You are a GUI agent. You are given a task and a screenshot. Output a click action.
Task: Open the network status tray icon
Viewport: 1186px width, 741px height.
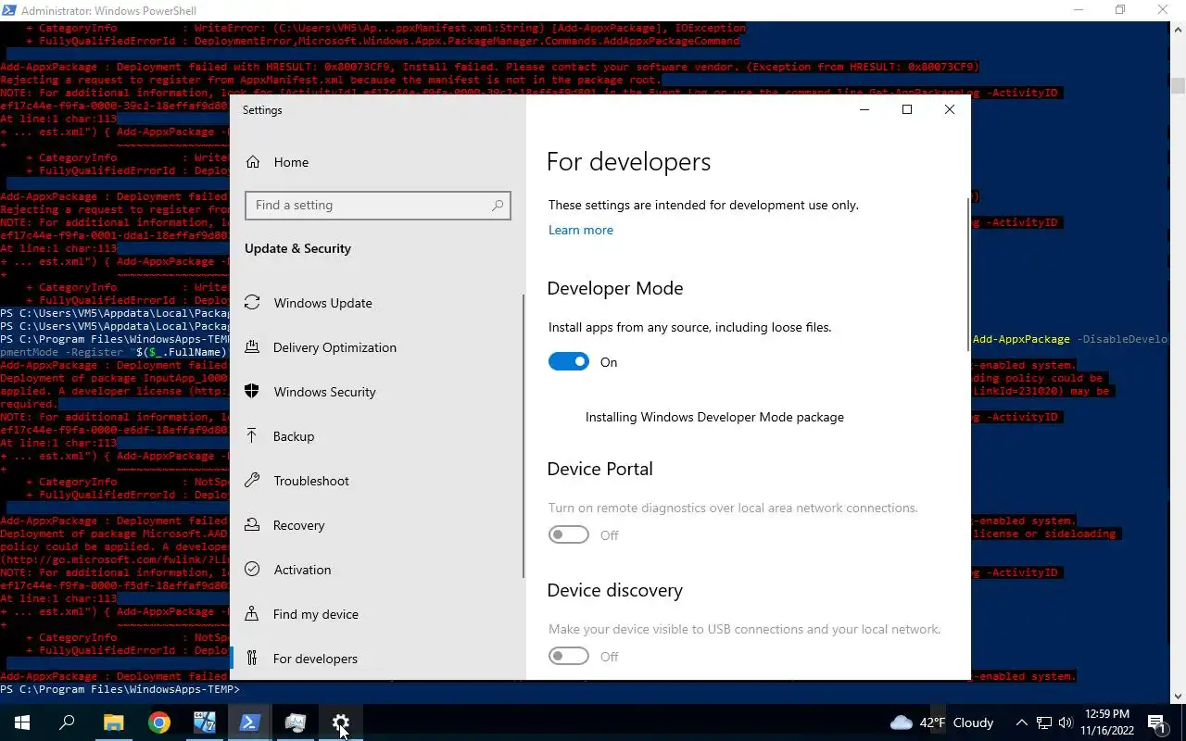[1044, 722]
